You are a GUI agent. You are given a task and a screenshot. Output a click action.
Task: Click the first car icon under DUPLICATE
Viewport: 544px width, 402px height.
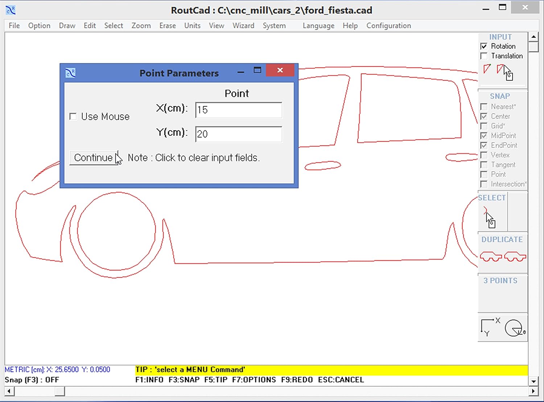491,256
